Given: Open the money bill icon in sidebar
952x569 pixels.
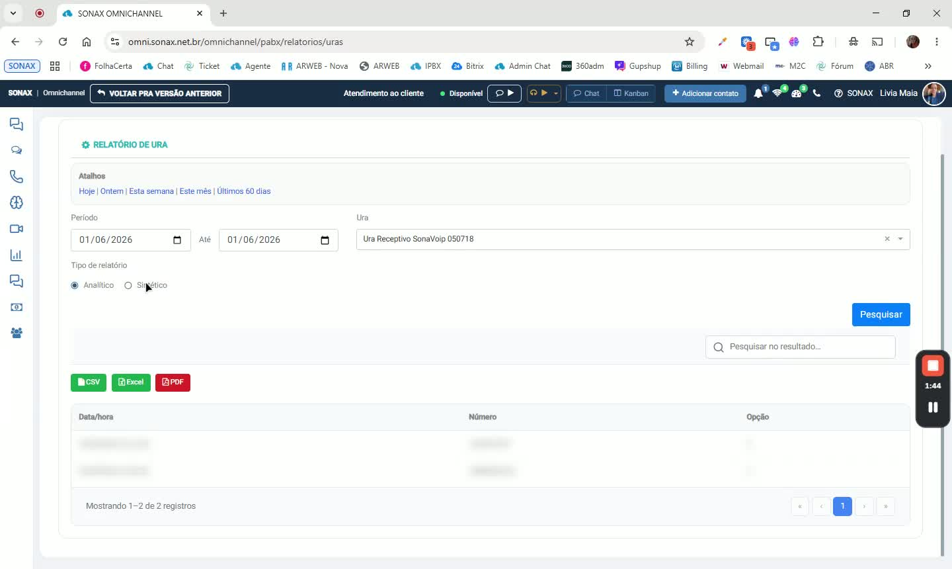Looking at the screenshot, I should (x=17, y=308).
